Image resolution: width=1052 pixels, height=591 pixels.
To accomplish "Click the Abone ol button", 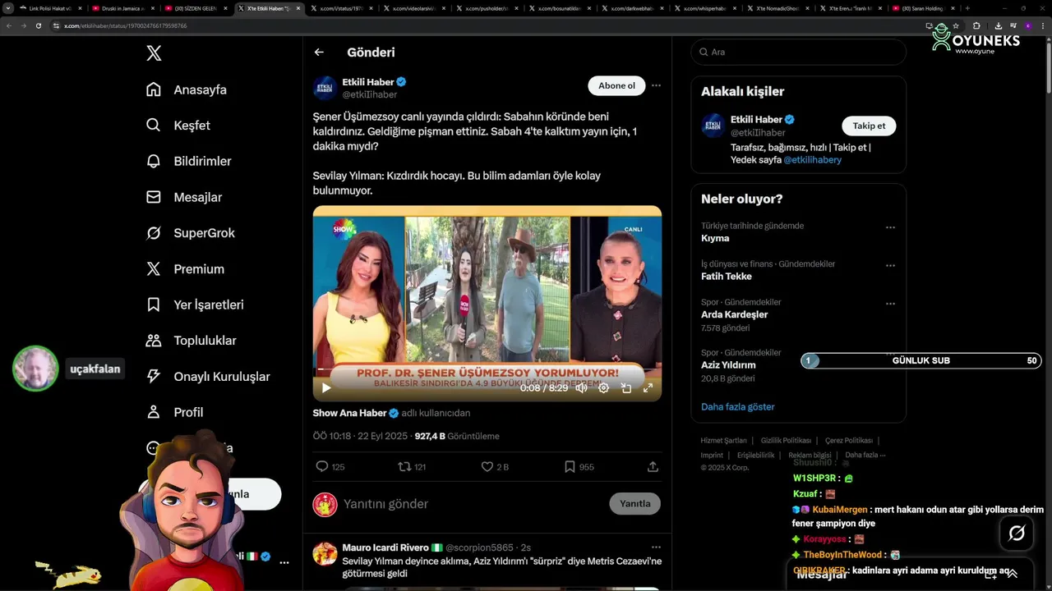I will tap(616, 85).
